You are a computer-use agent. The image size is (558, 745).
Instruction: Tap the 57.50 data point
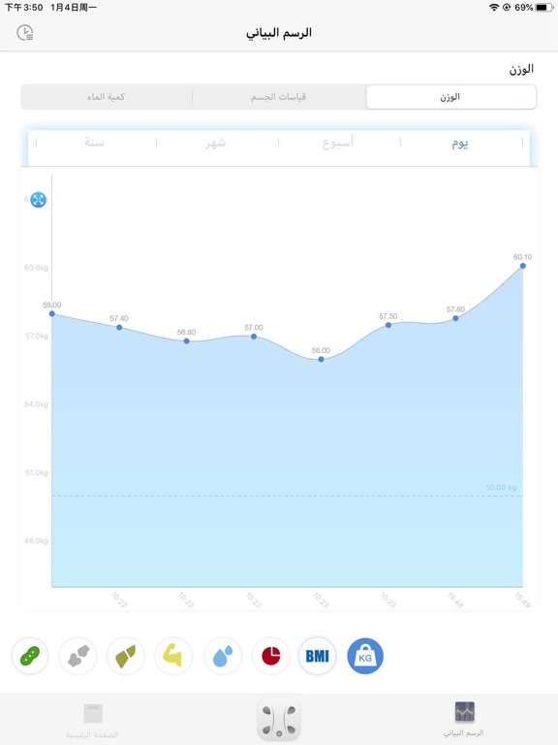pyautogui.click(x=388, y=325)
